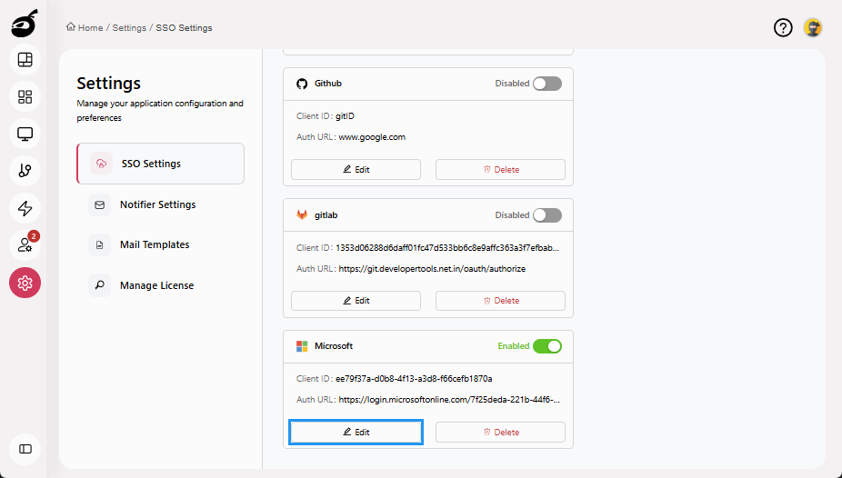Viewport: 842px width, 478px height.
Task: Delete the gitlab SSO provider
Action: pyautogui.click(x=500, y=301)
